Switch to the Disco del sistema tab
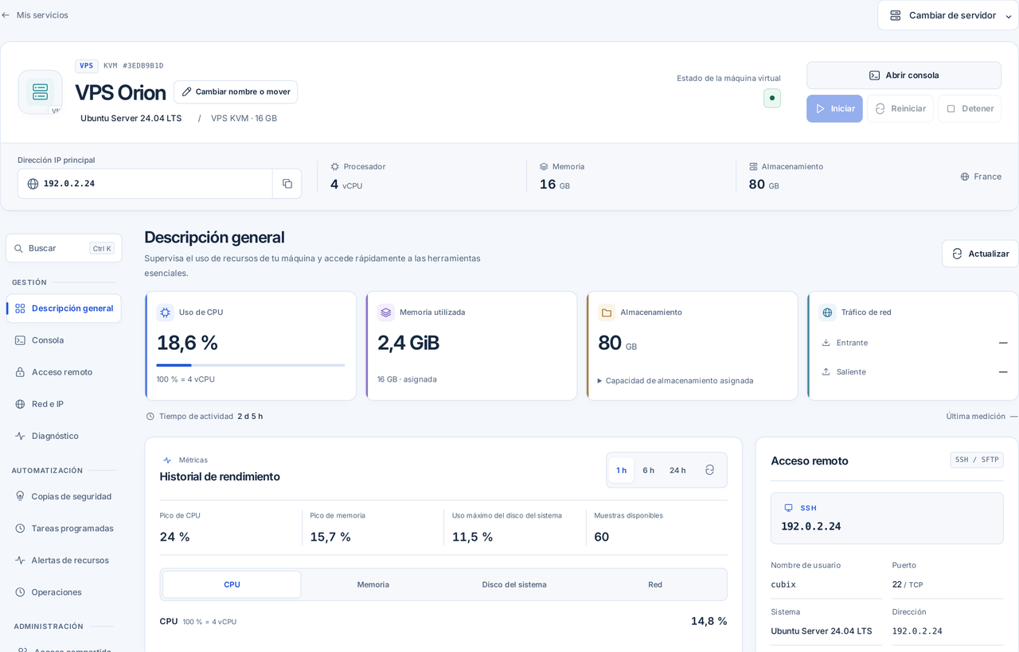Viewport: 1019px width, 652px height. (514, 584)
